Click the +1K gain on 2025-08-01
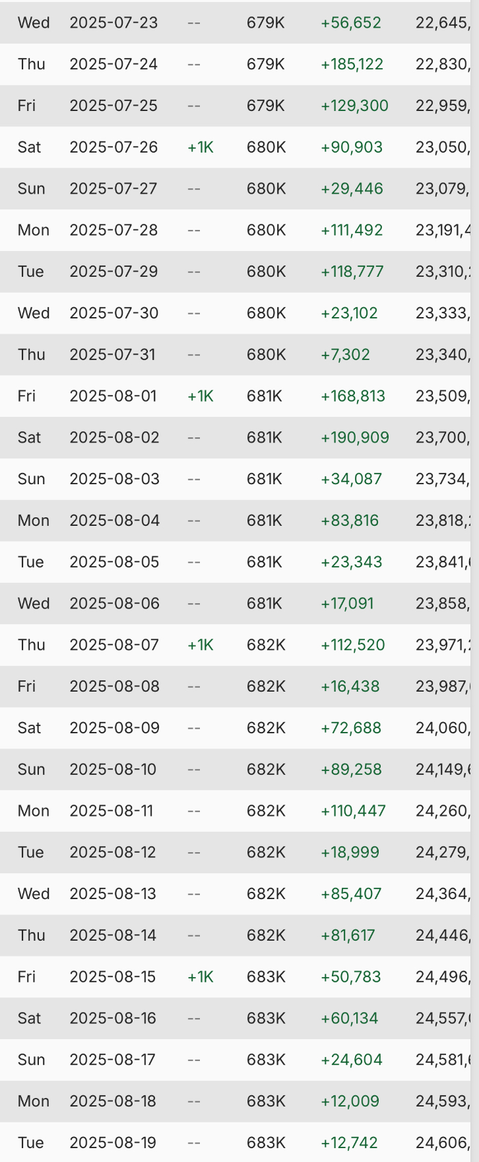 [201, 396]
